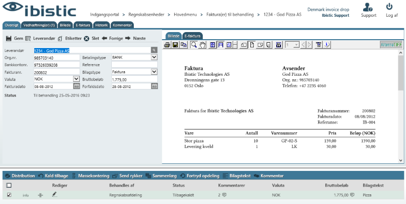This screenshot has height=204, width=406.
Task: Click the fit-to-width icon in the viewer
Action: coord(221,45)
